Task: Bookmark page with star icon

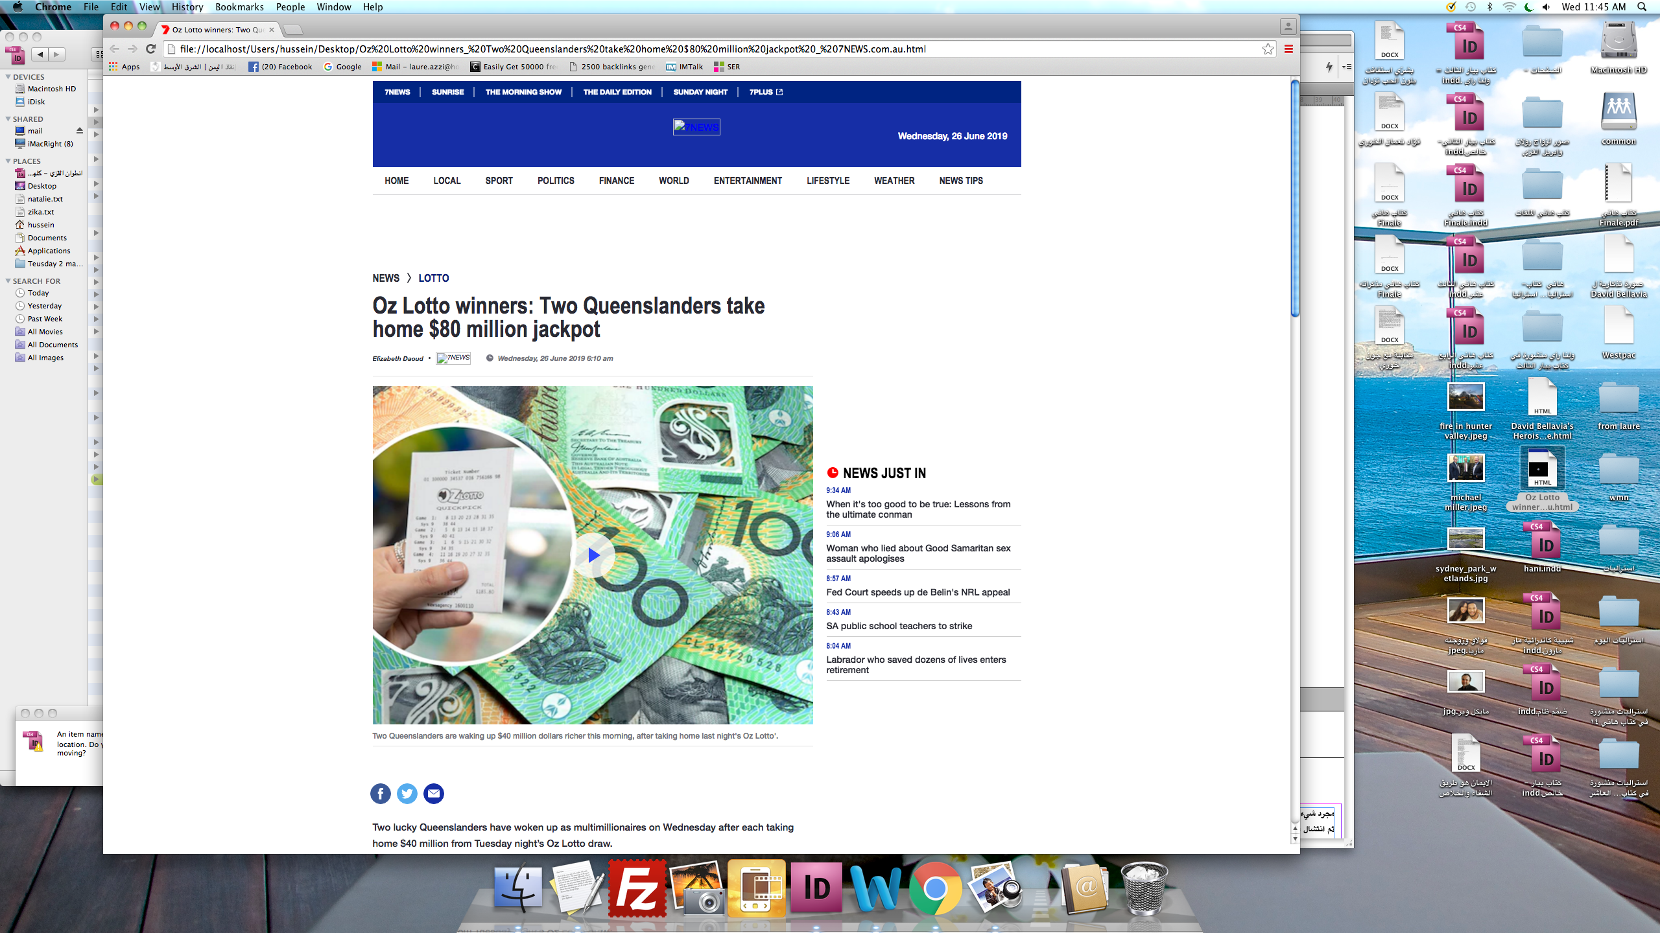Action: click(x=1268, y=49)
